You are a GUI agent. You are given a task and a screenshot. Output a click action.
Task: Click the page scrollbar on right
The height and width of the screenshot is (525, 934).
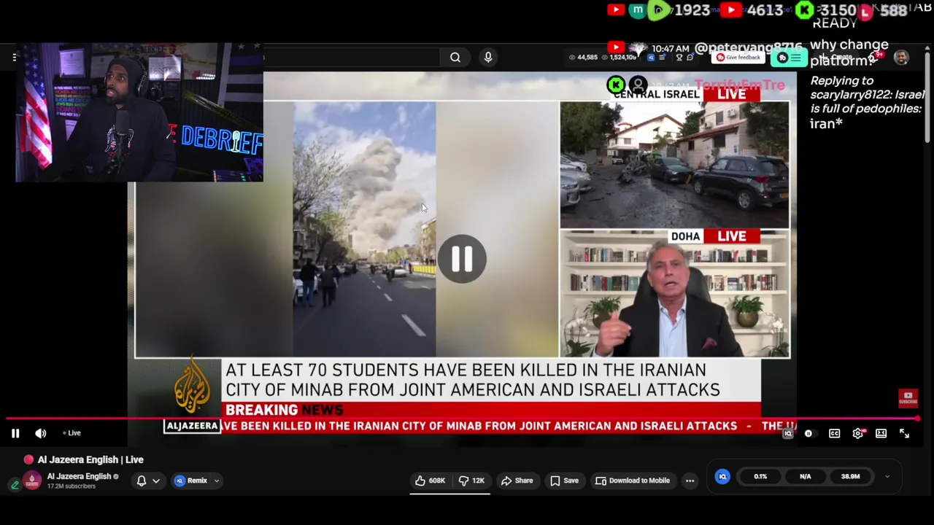(x=928, y=98)
